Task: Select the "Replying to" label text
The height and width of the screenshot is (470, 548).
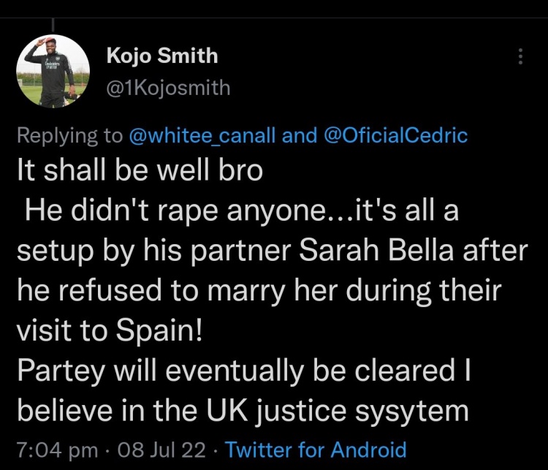Action: (70, 136)
